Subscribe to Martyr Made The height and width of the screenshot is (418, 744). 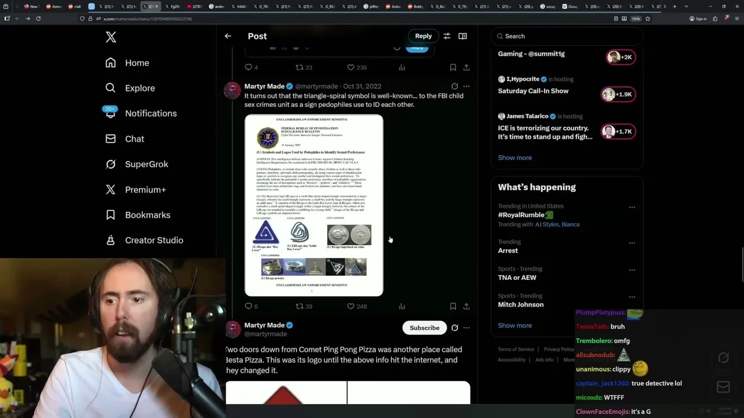coord(424,328)
